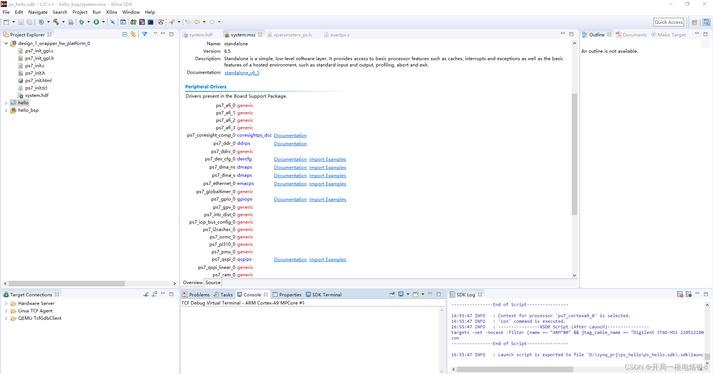The width and height of the screenshot is (713, 374).
Task: Switch to the system.hdf editor tab
Action: coord(198,35)
